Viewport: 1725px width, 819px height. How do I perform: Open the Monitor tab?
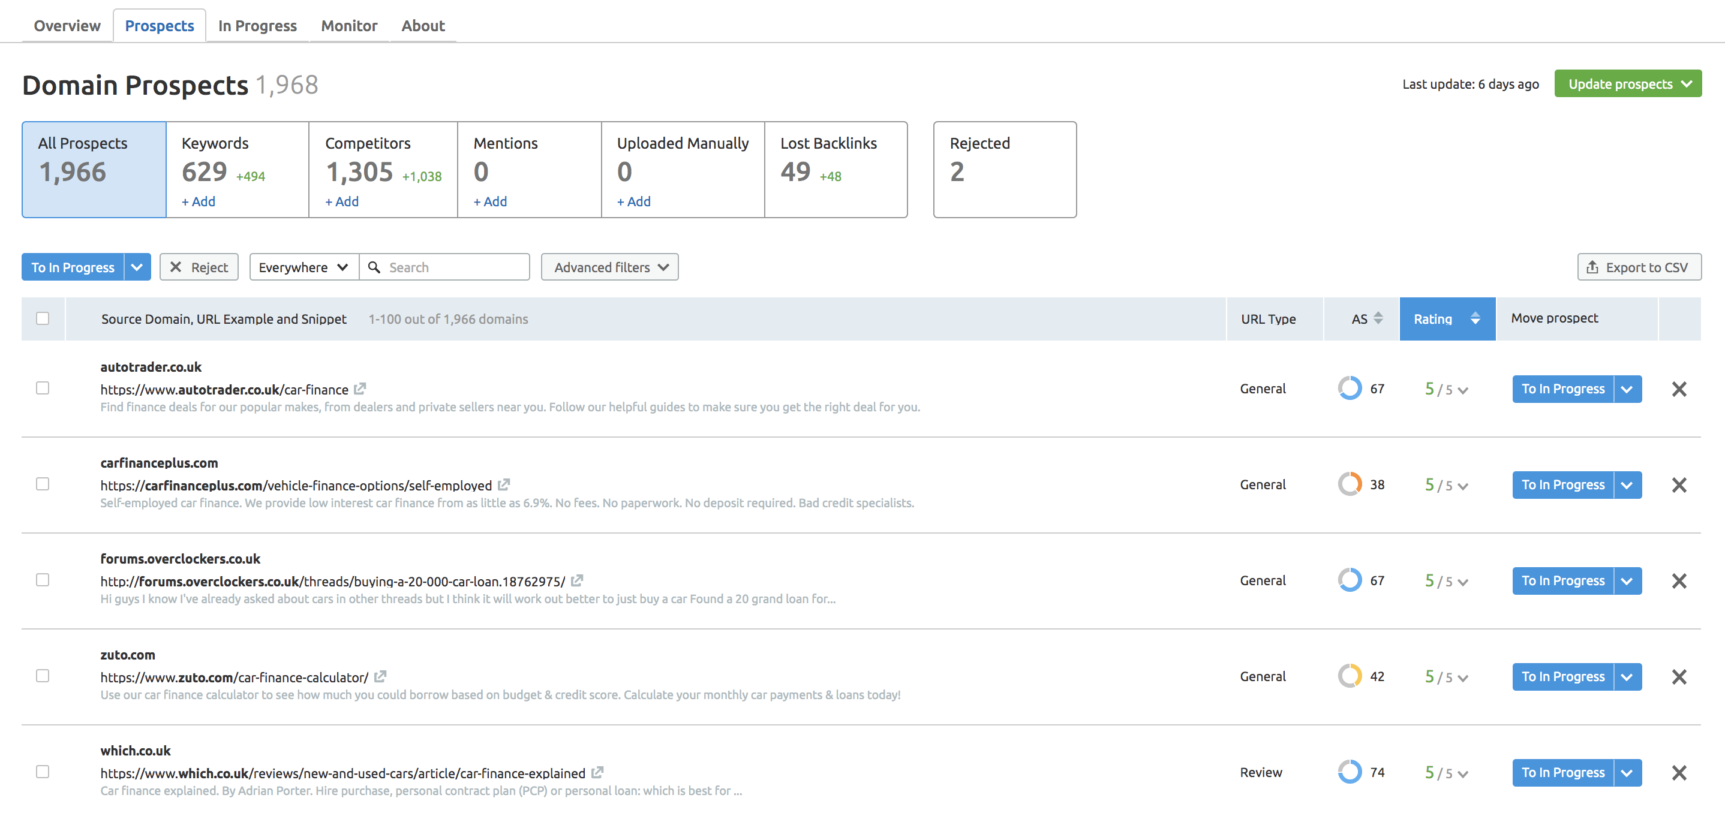[348, 25]
